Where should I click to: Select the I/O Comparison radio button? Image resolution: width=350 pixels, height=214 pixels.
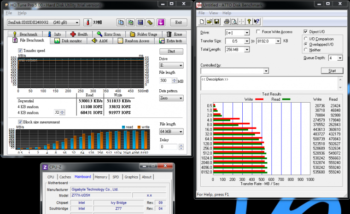pos(306,39)
